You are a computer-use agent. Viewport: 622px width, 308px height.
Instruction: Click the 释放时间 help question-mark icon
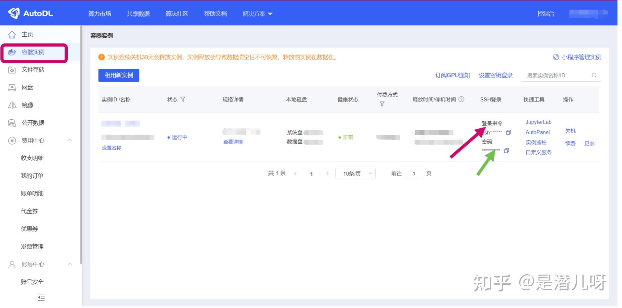point(462,100)
